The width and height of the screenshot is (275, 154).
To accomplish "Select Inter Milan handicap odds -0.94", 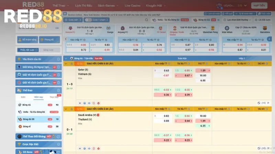I will tap(234, 45).
